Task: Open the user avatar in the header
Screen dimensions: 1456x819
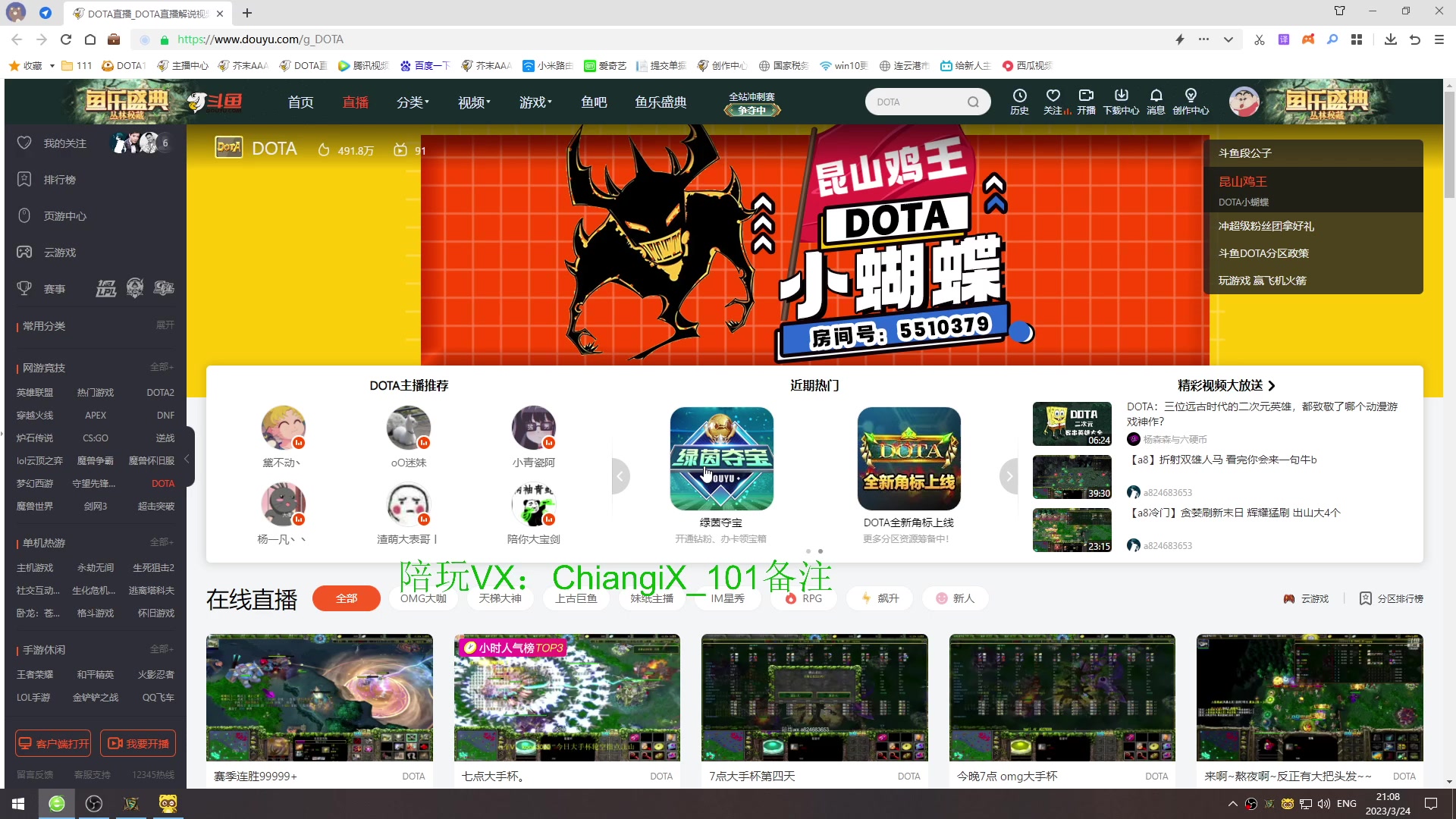Action: (x=1244, y=102)
